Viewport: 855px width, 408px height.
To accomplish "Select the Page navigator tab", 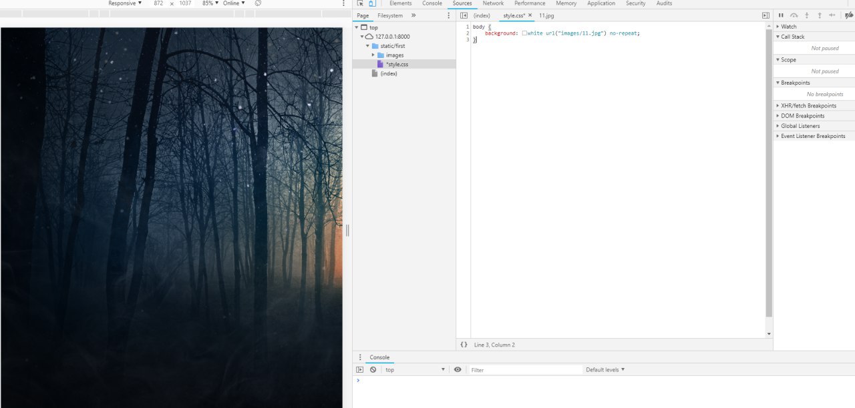I will [x=363, y=15].
